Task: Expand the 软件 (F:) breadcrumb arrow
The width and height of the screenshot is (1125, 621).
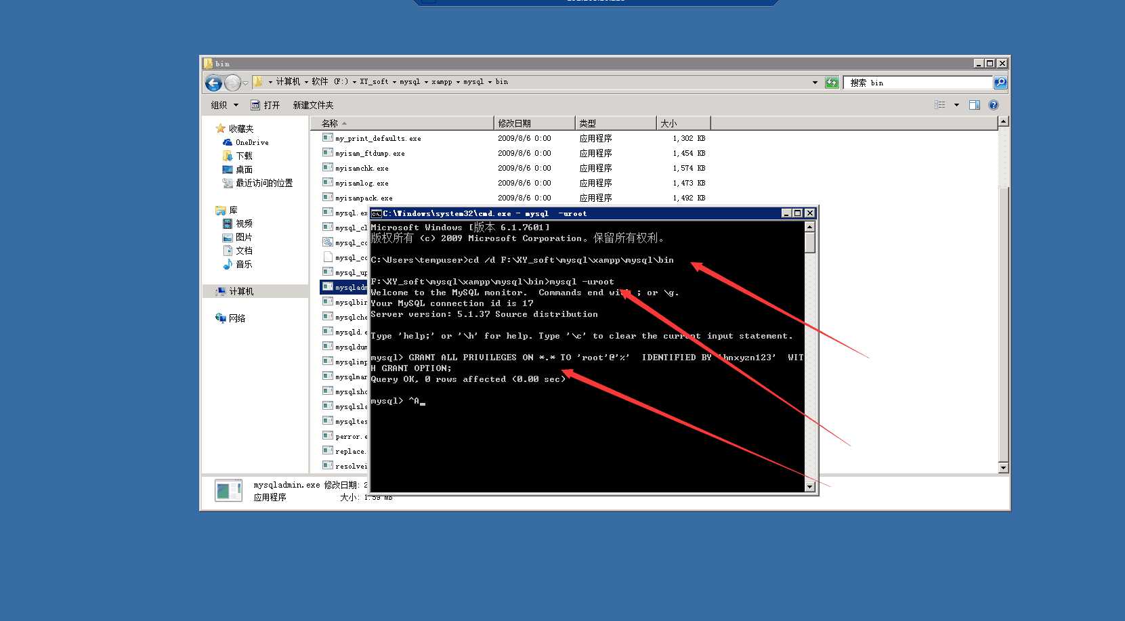Action: tap(354, 82)
